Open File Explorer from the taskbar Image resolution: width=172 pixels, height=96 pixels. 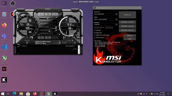21,94
